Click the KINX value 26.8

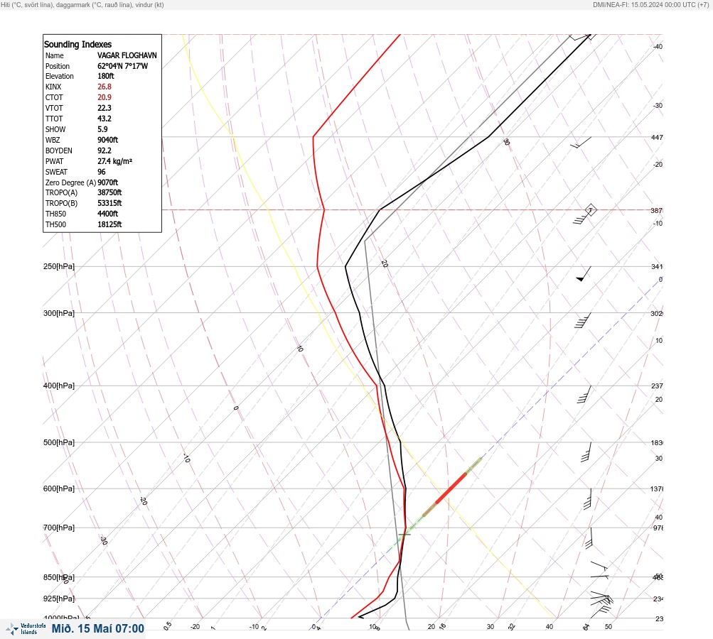104,87
